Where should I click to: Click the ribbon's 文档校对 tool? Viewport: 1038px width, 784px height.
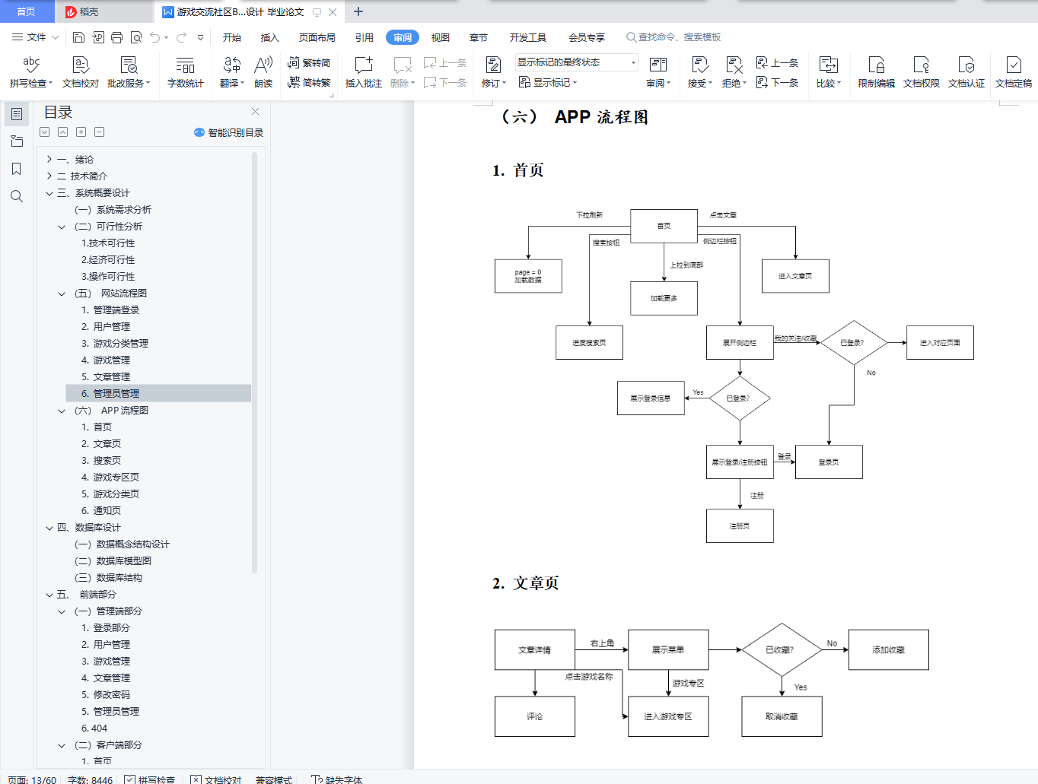coord(81,72)
